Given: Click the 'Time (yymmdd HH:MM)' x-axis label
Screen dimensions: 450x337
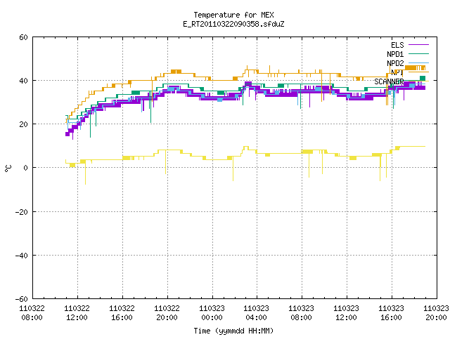Looking at the screenshot, I should pyautogui.click(x=233, y=331).
